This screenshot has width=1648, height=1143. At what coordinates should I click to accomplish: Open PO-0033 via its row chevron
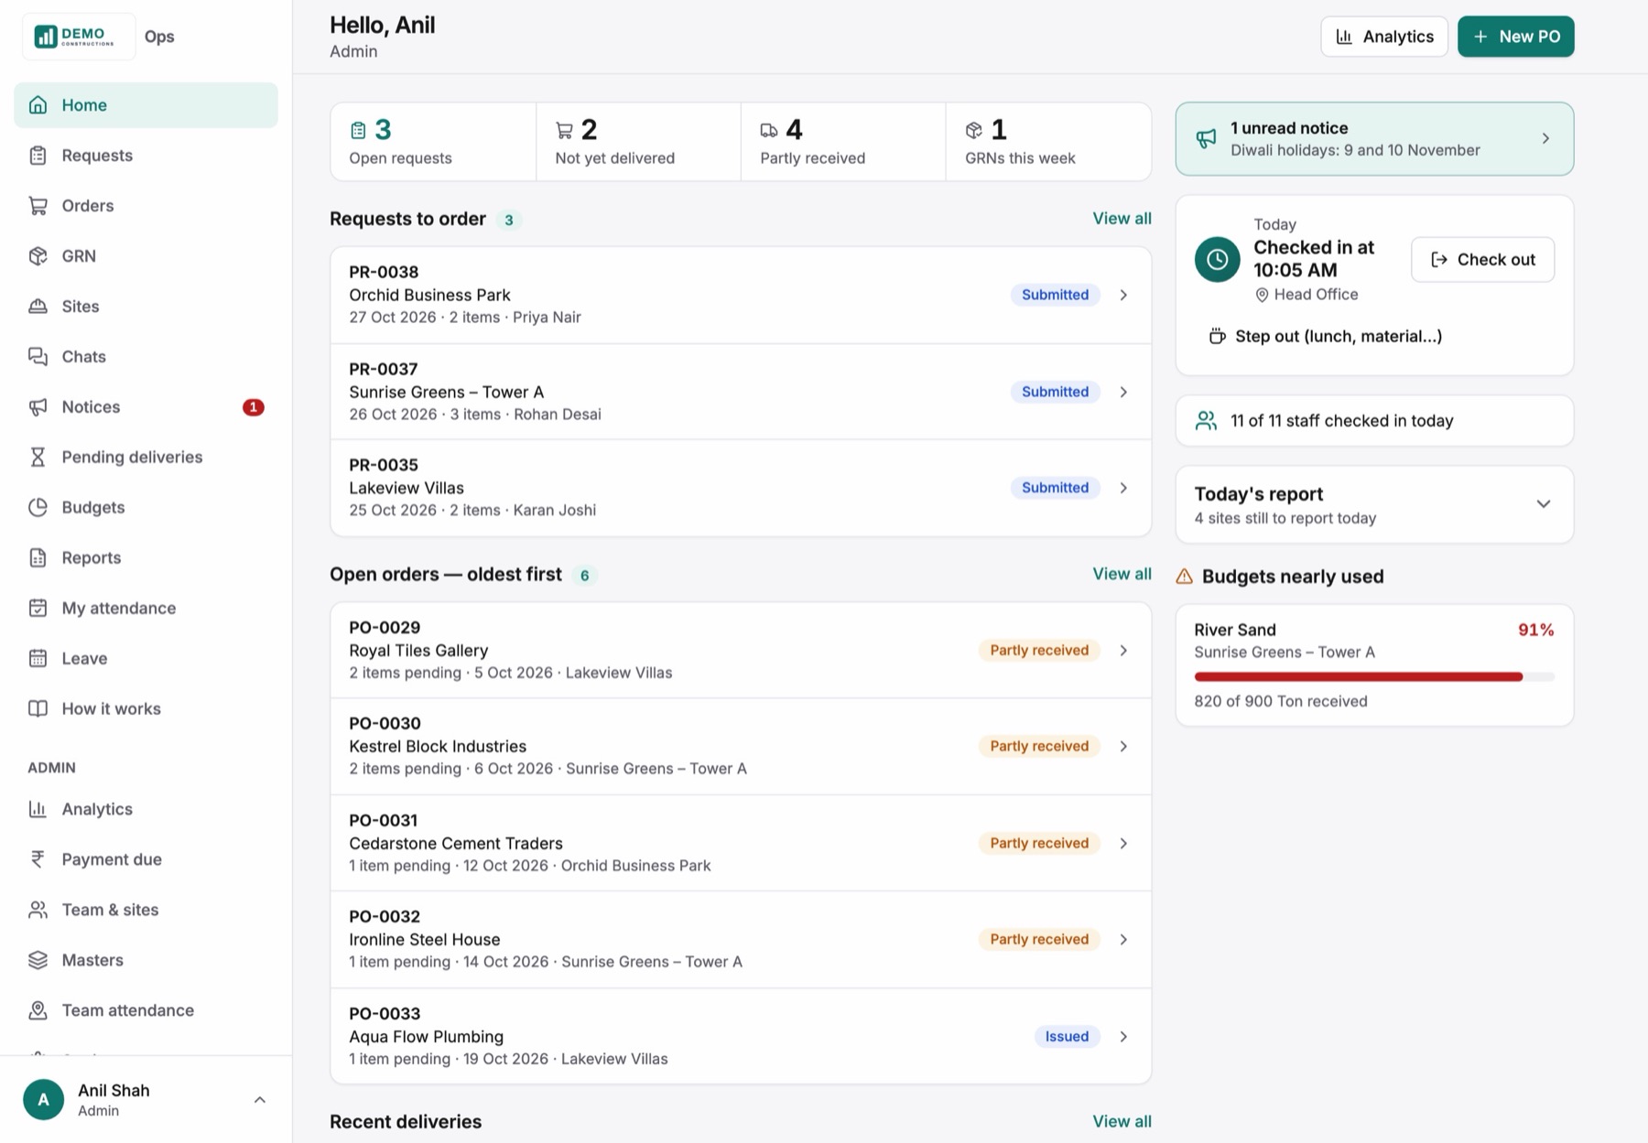pos(1123,1037)
